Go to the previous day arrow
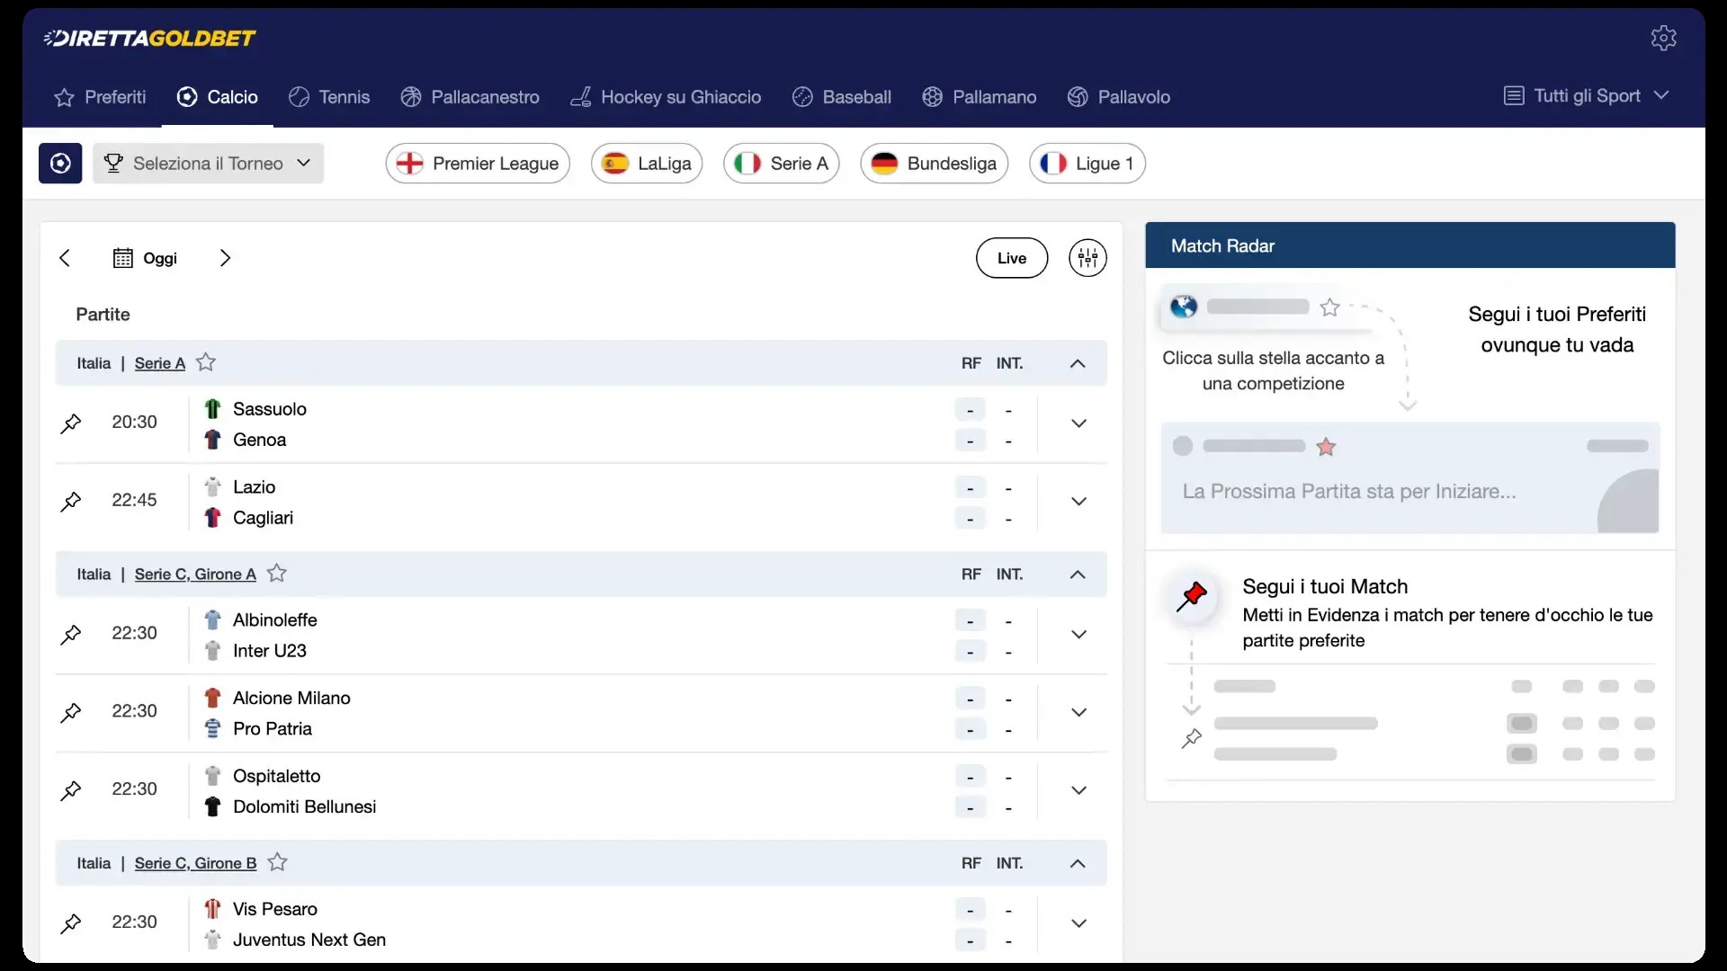This screenshot has width=1727, height=971. [x=65, y=258]
